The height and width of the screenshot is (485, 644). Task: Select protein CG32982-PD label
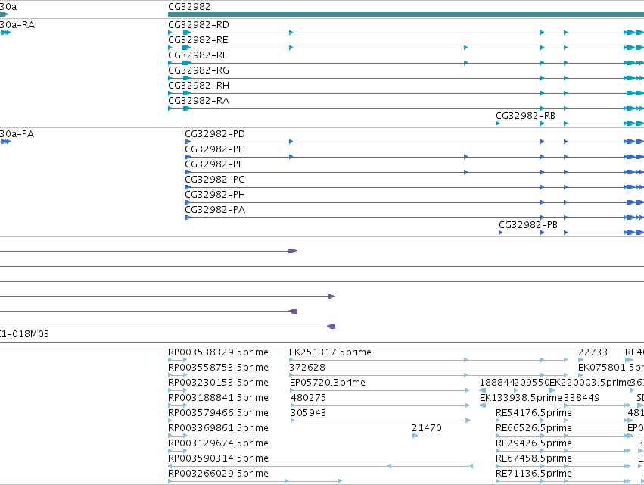pyautogui.click(x=215, y=134)
